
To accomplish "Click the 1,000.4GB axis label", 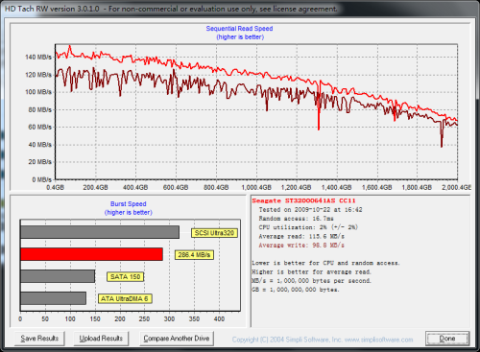I will tap(256, 187).
